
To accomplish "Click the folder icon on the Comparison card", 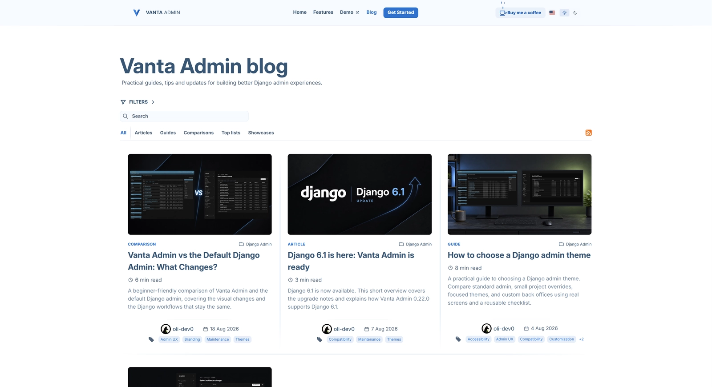I will click(241, 244).
